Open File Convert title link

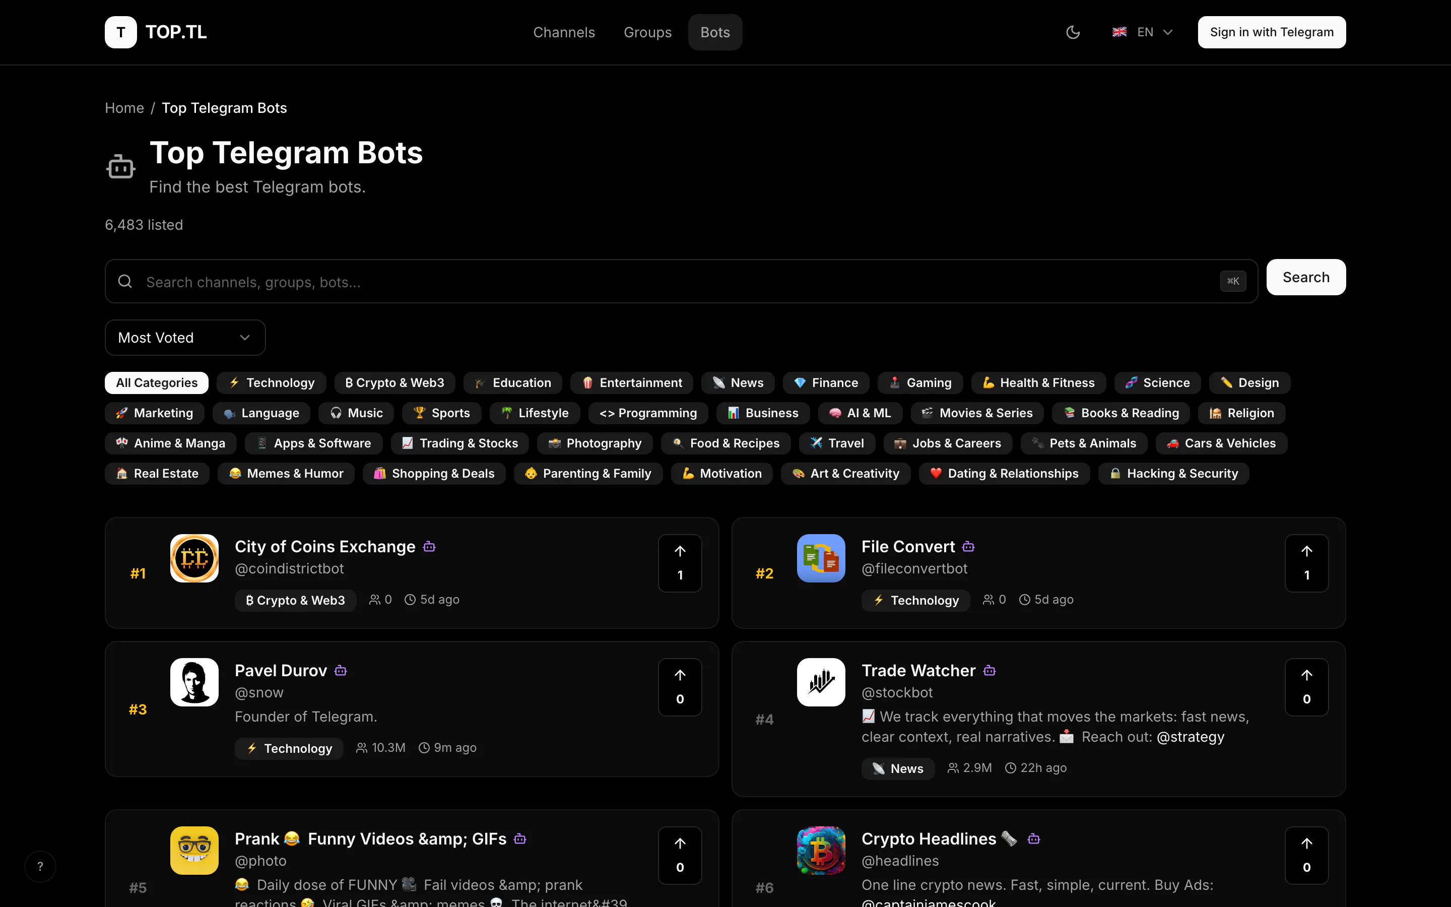[x=908, y=547]
